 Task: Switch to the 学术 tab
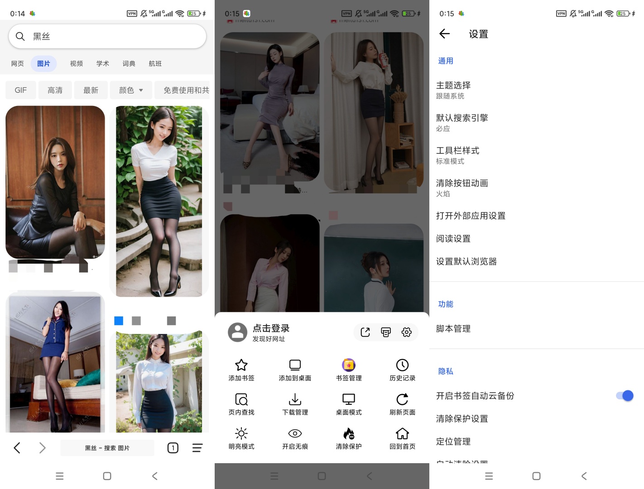tap(103, 64)
